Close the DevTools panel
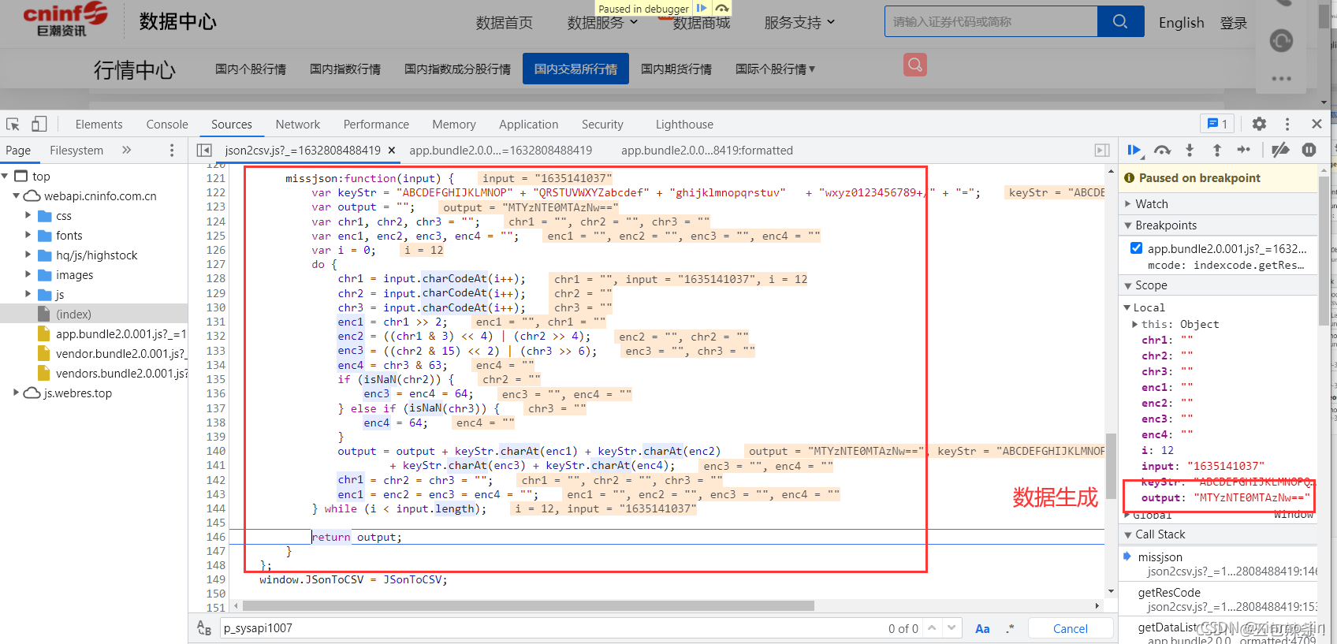The height and width of the screenshot is (644, 1337). point(1317,124)
